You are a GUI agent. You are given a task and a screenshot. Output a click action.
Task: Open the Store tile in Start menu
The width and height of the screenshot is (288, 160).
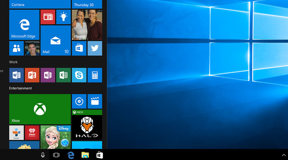79,48
